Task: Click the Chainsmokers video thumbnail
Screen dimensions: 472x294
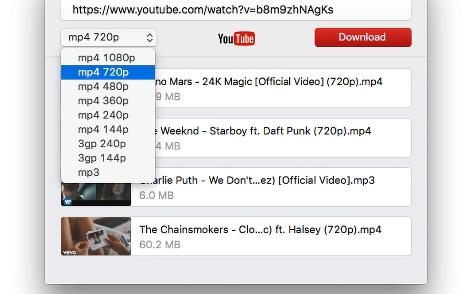Action: tap(96, 236)
